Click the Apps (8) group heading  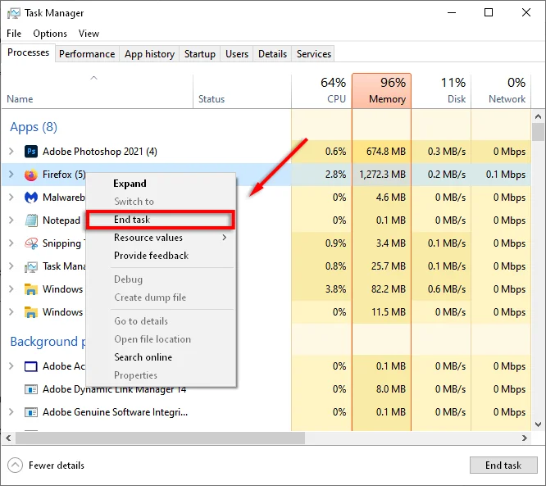coord(34,127)
